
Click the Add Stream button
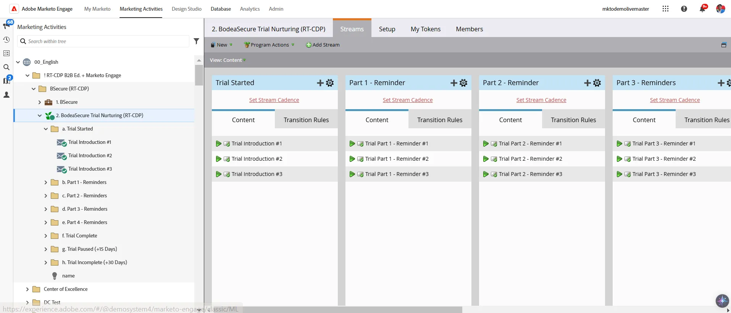pos(323,45)
